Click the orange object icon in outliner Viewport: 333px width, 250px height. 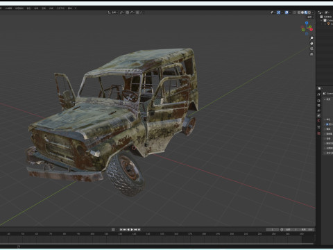328,24
